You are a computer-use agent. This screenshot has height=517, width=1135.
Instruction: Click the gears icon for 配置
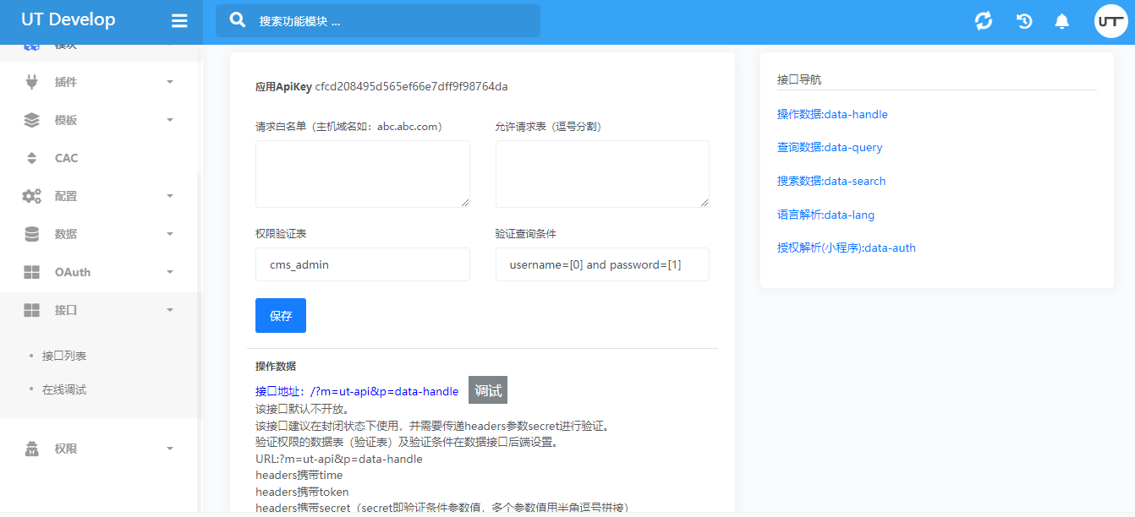(32, 196)
